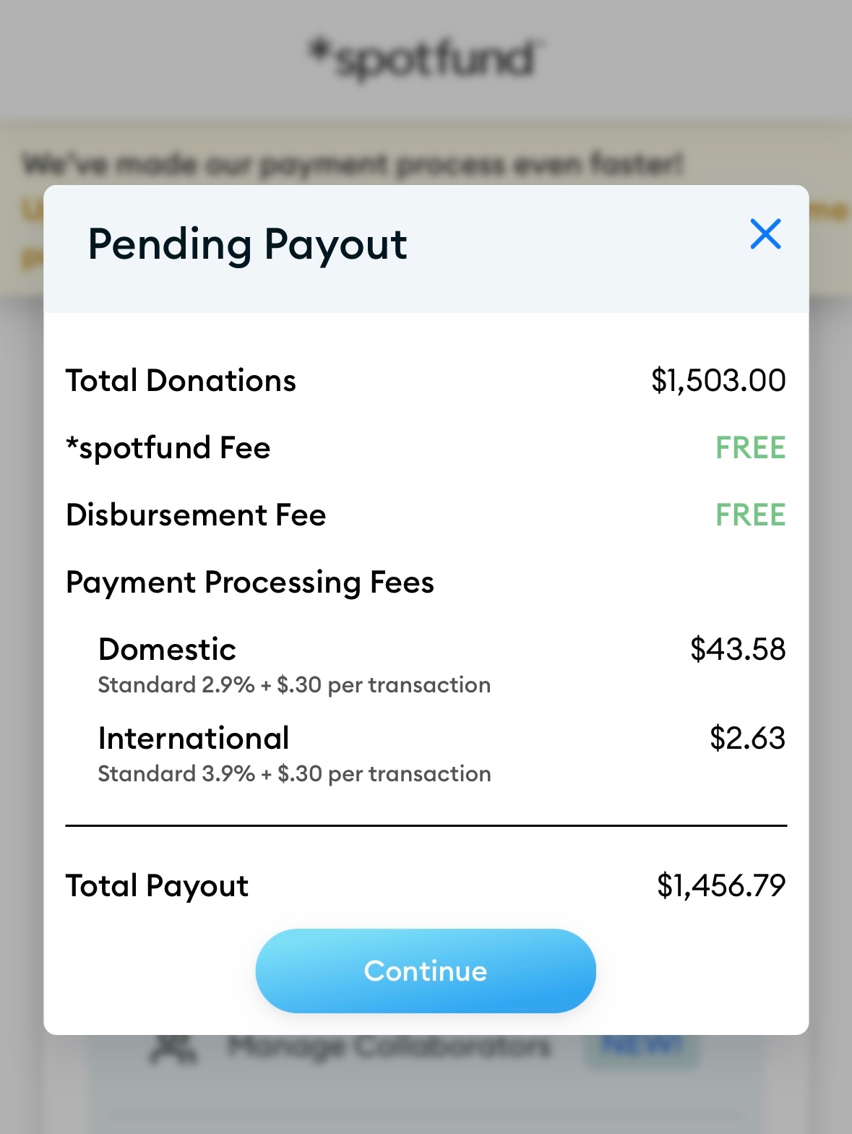The image size is (852, 1134).
Task: Open the Manage Collaborators link
Action: coord(389,1047)
